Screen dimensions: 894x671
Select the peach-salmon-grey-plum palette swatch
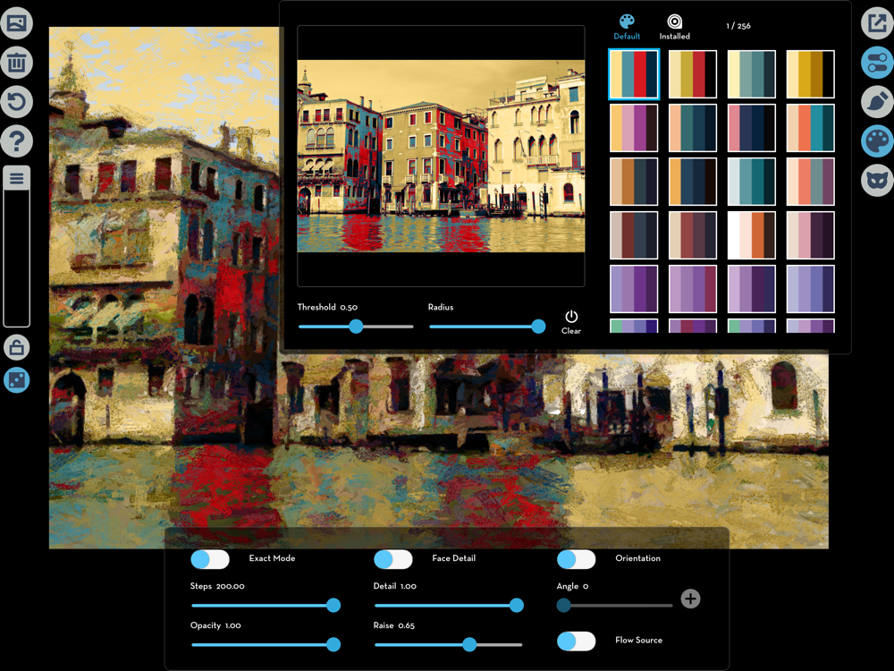810,182
